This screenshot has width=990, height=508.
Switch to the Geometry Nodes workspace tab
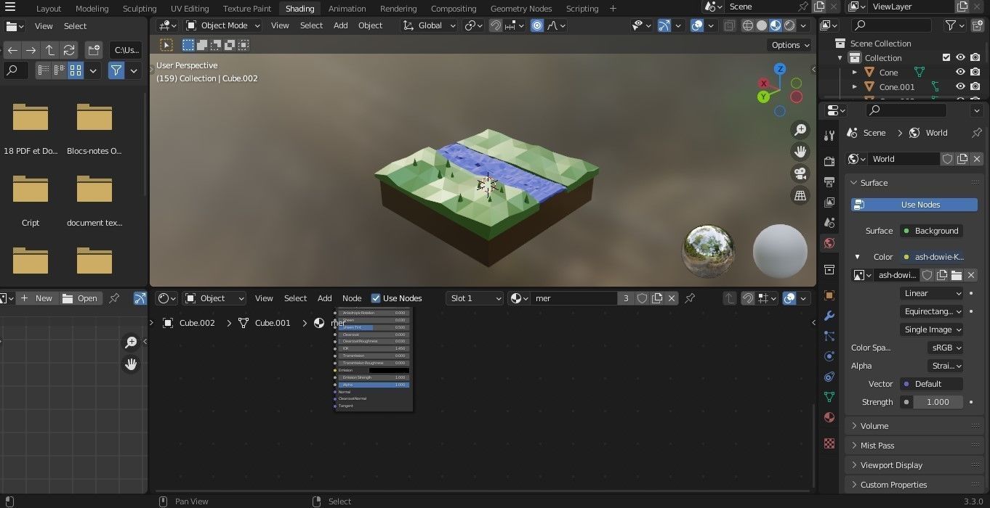coord(521,9)
